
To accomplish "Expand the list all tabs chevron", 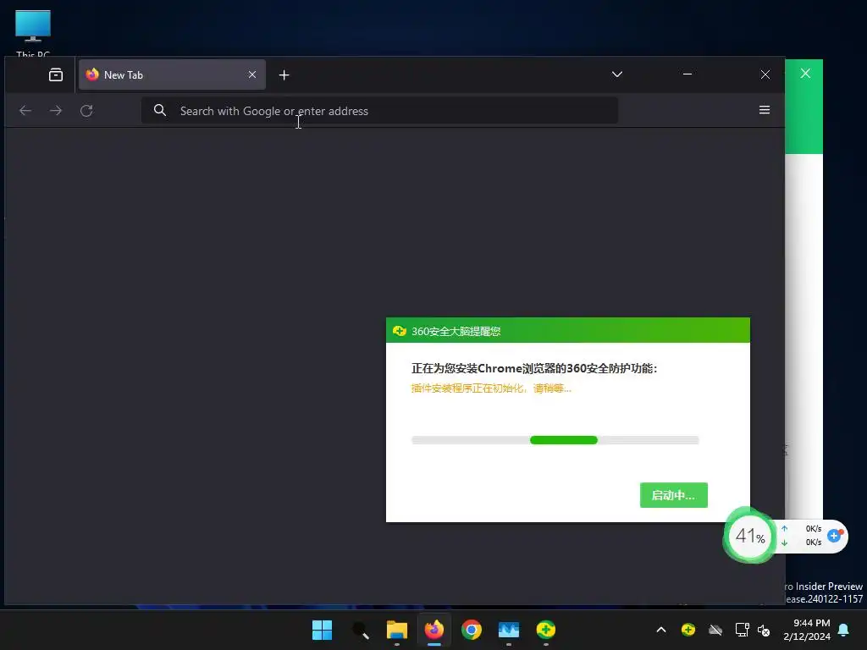I will pos(617,74).
